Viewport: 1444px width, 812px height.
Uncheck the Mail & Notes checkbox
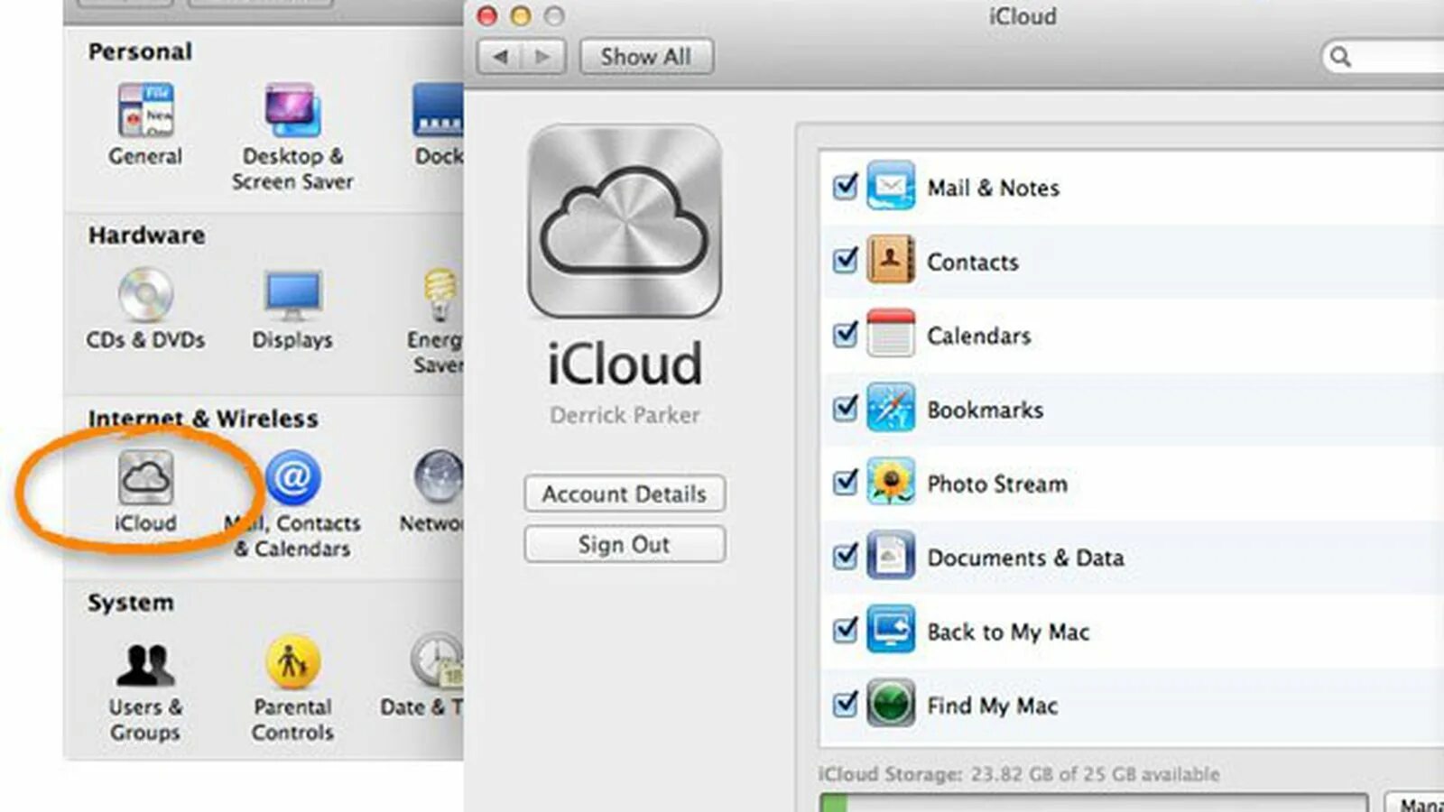pos(845,186)
